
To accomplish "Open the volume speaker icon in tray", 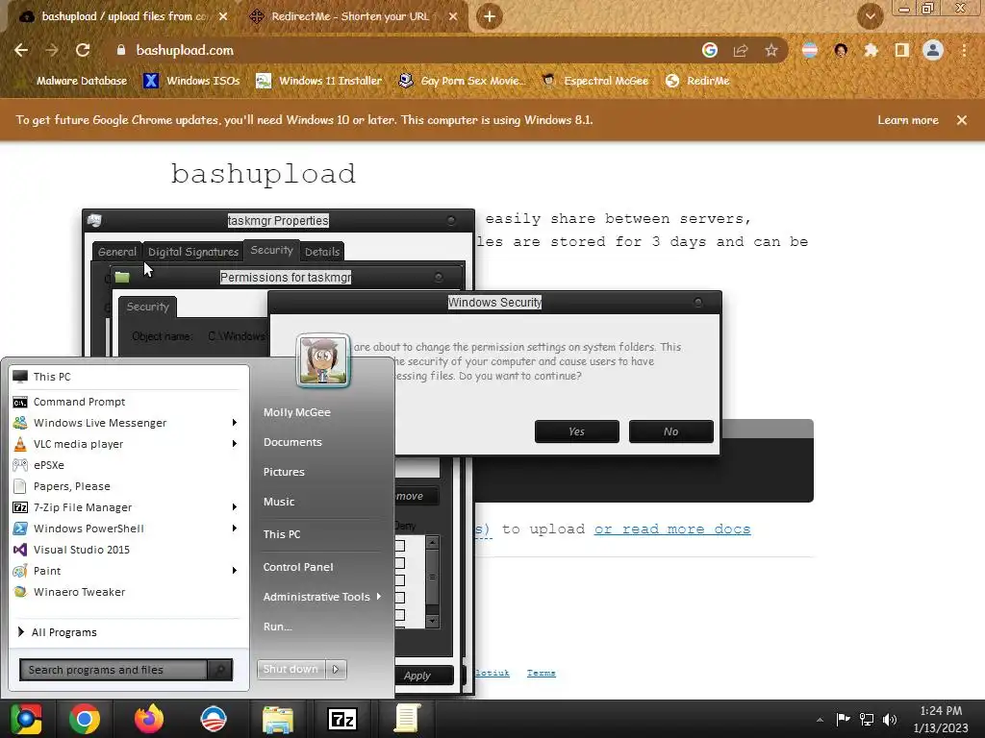I will 890,719.
